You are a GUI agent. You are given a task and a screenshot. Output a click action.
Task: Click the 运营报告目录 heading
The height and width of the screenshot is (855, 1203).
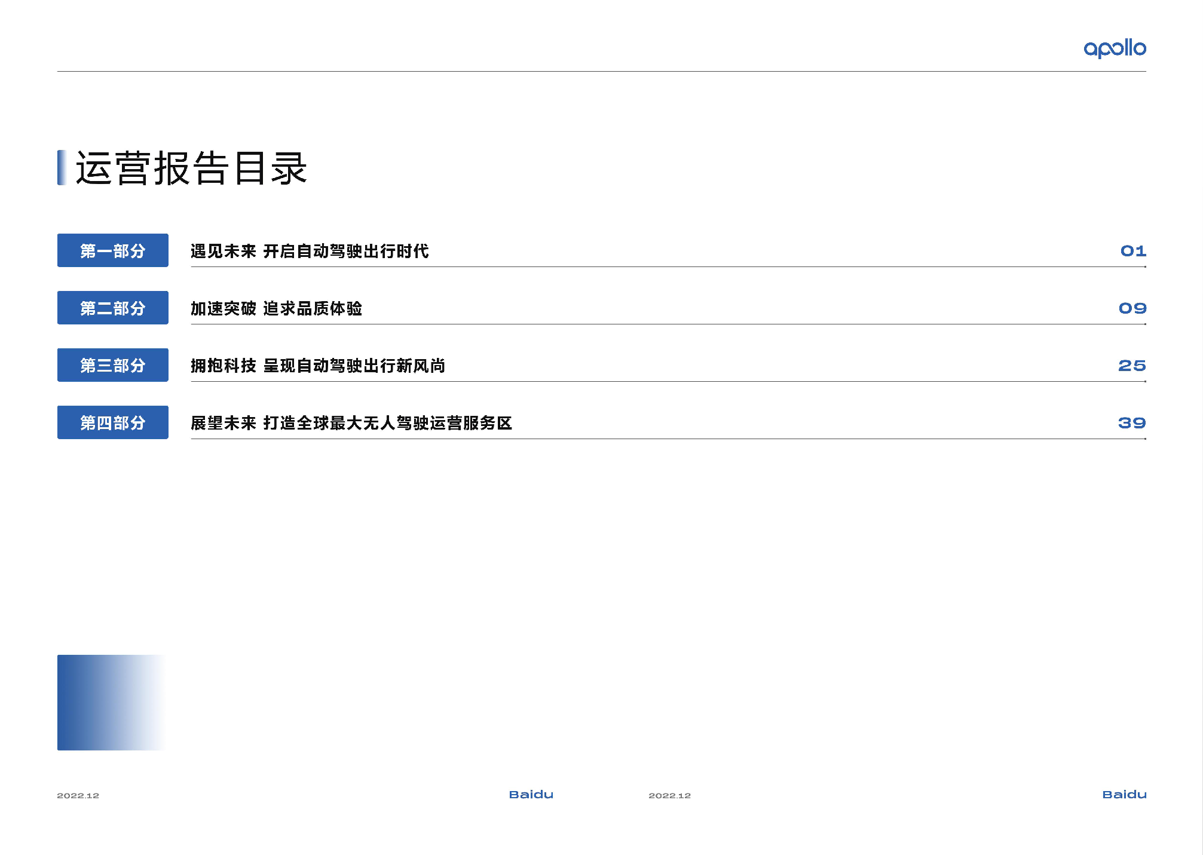(x=191, y=168)
